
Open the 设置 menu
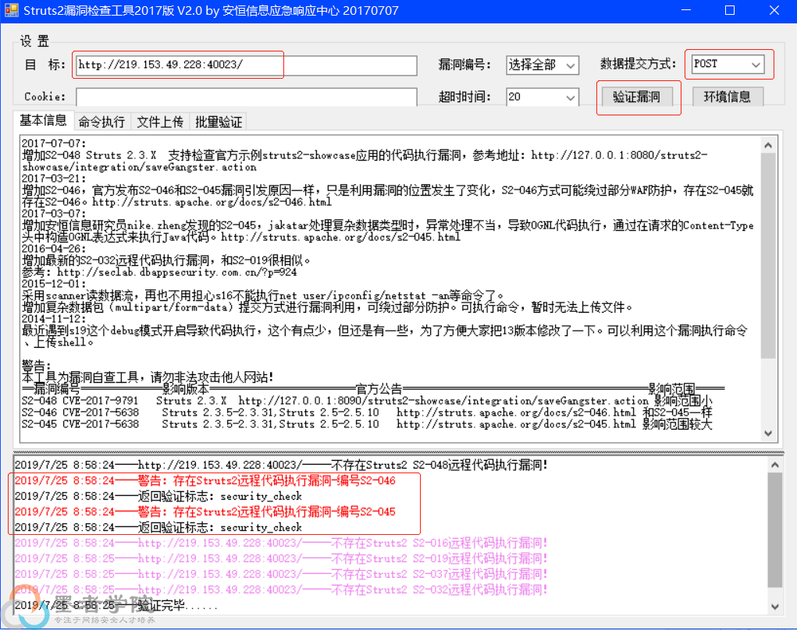click(x=34, y=41)
